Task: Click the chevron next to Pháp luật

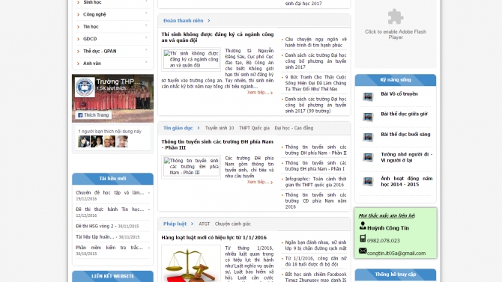Action: click(192, 224)
